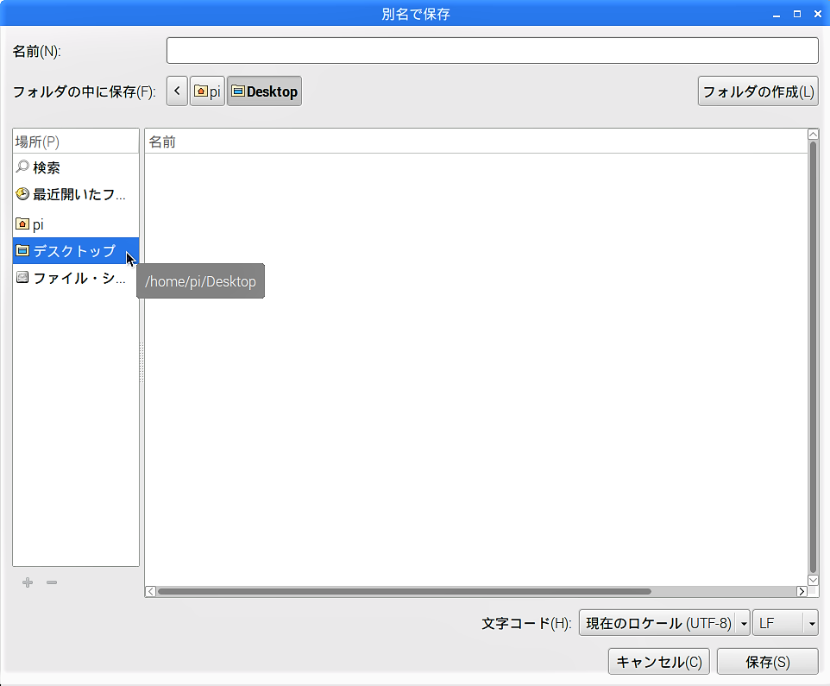Select the デスクトップ folder icon in sidebar

point(22,251)
